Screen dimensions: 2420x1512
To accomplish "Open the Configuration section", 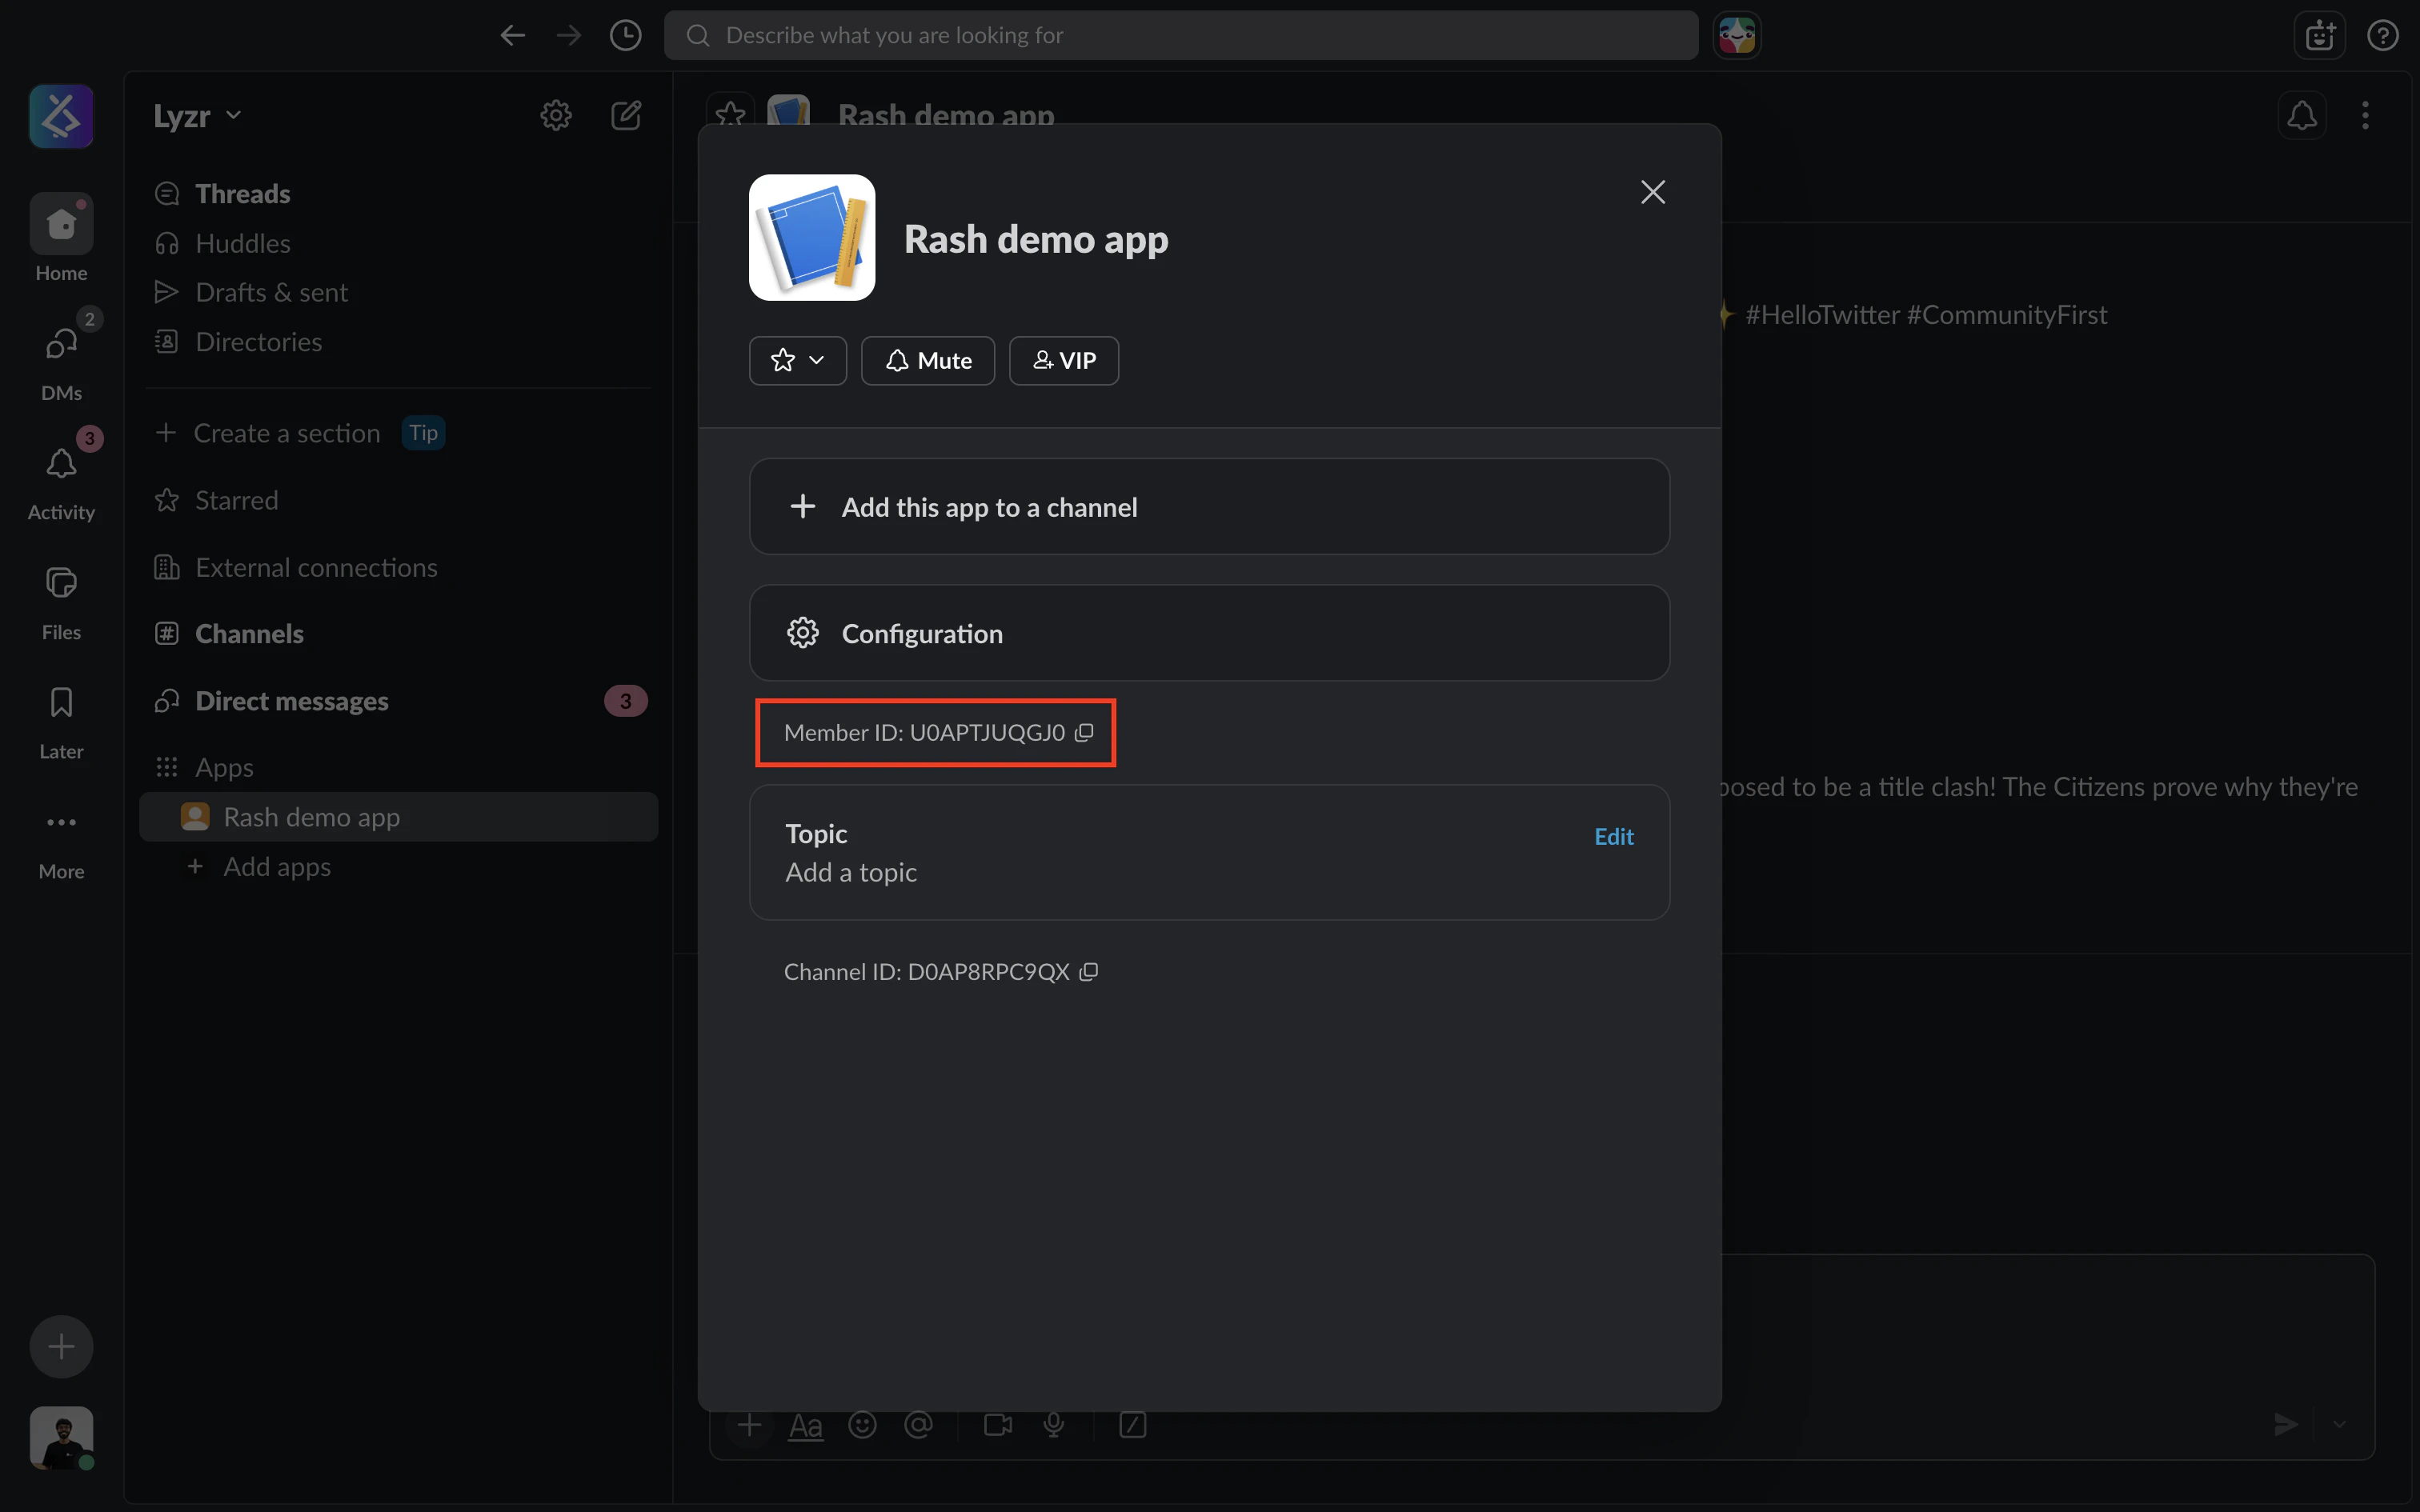I will click(x=1208, y=634).
